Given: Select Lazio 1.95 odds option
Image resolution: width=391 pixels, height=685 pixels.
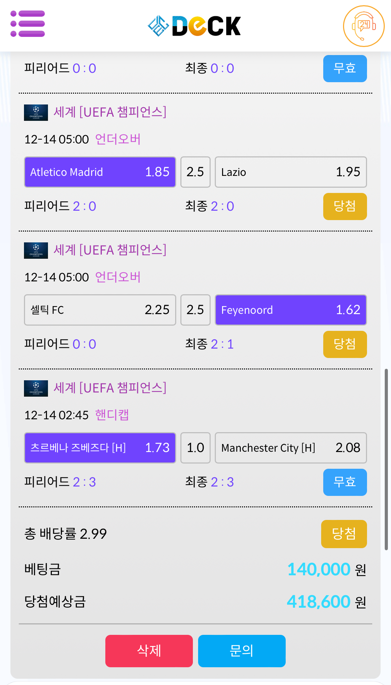Looking at the screenshot, I should [x=291, y=172].
